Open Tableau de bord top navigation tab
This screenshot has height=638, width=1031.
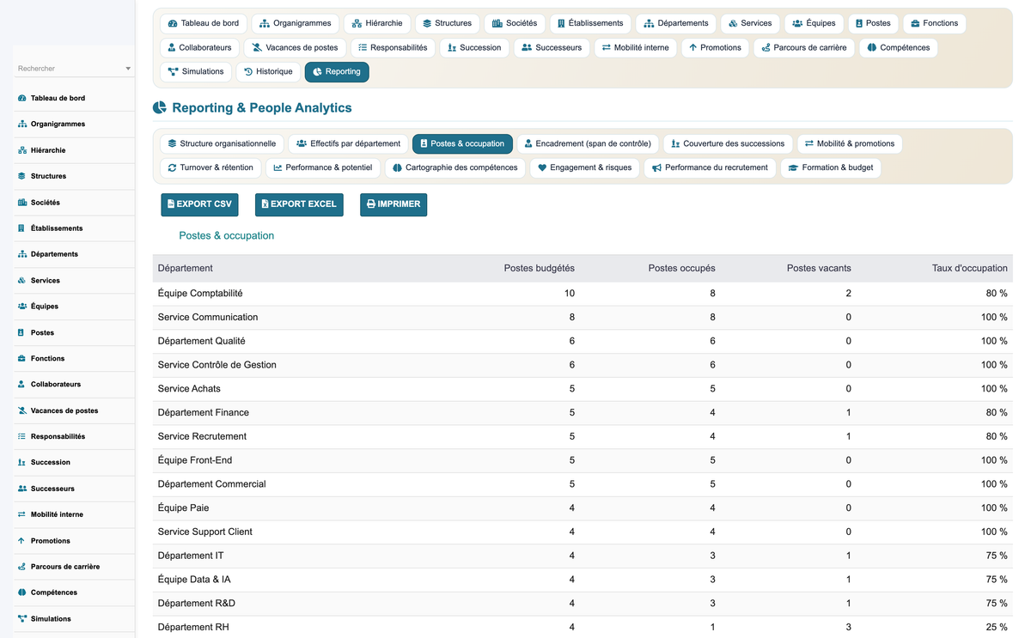(x=204, y=24)
